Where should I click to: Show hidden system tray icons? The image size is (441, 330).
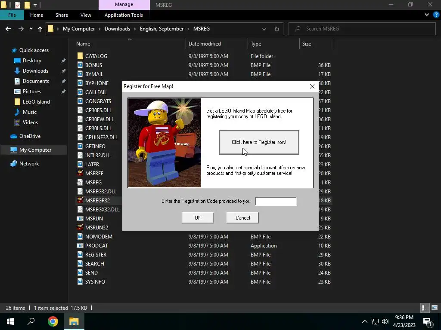pyautogui.click(x=364, y=321)
